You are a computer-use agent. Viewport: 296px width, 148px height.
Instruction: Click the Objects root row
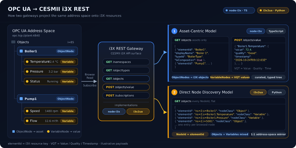click(x=43, y=42)
